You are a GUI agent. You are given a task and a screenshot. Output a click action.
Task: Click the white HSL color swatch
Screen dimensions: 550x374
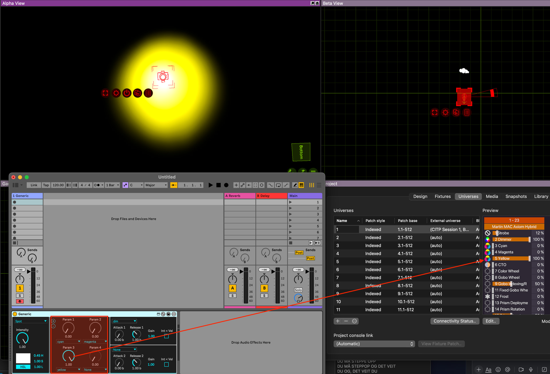(x=23, y=358)
